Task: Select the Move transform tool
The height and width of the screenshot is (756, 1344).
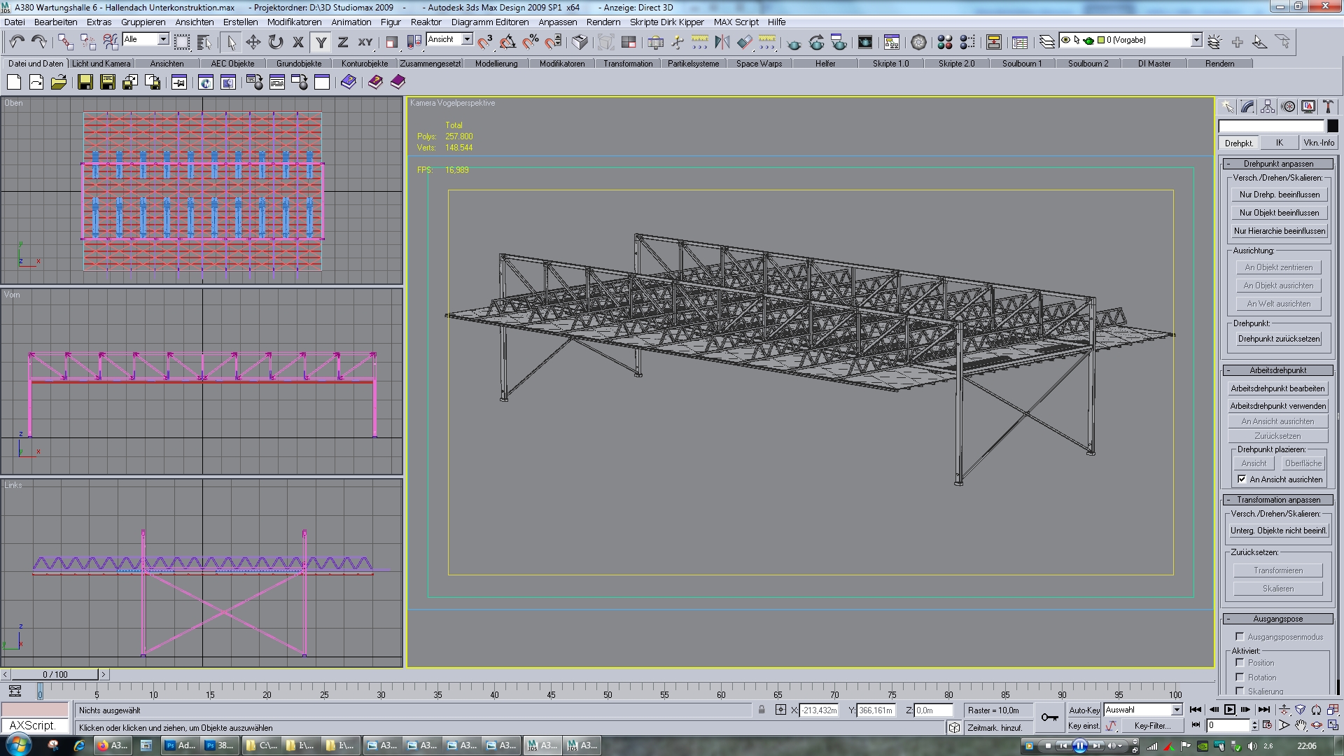Action: 253,42
